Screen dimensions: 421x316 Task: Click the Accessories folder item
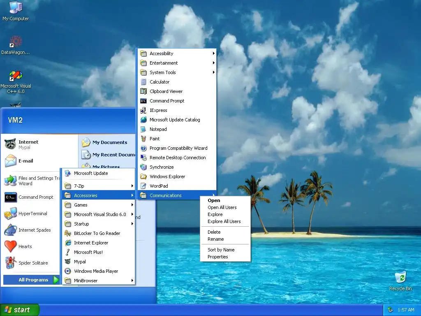click(x=98, y=195)
